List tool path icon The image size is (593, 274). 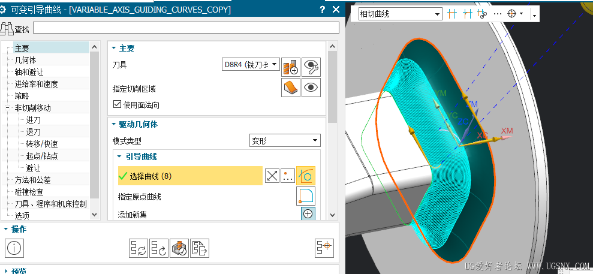pos(200,248)
